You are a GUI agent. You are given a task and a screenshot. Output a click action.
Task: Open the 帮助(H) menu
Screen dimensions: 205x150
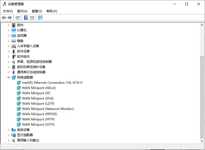pyautogui.click(x=52, y=11)
